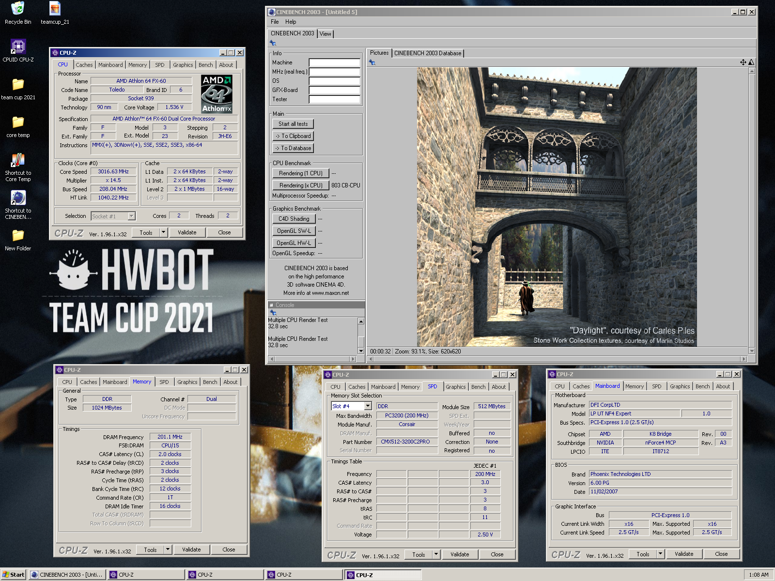Click the Windows Start button

pyautogui.click(x=14, y=575)
